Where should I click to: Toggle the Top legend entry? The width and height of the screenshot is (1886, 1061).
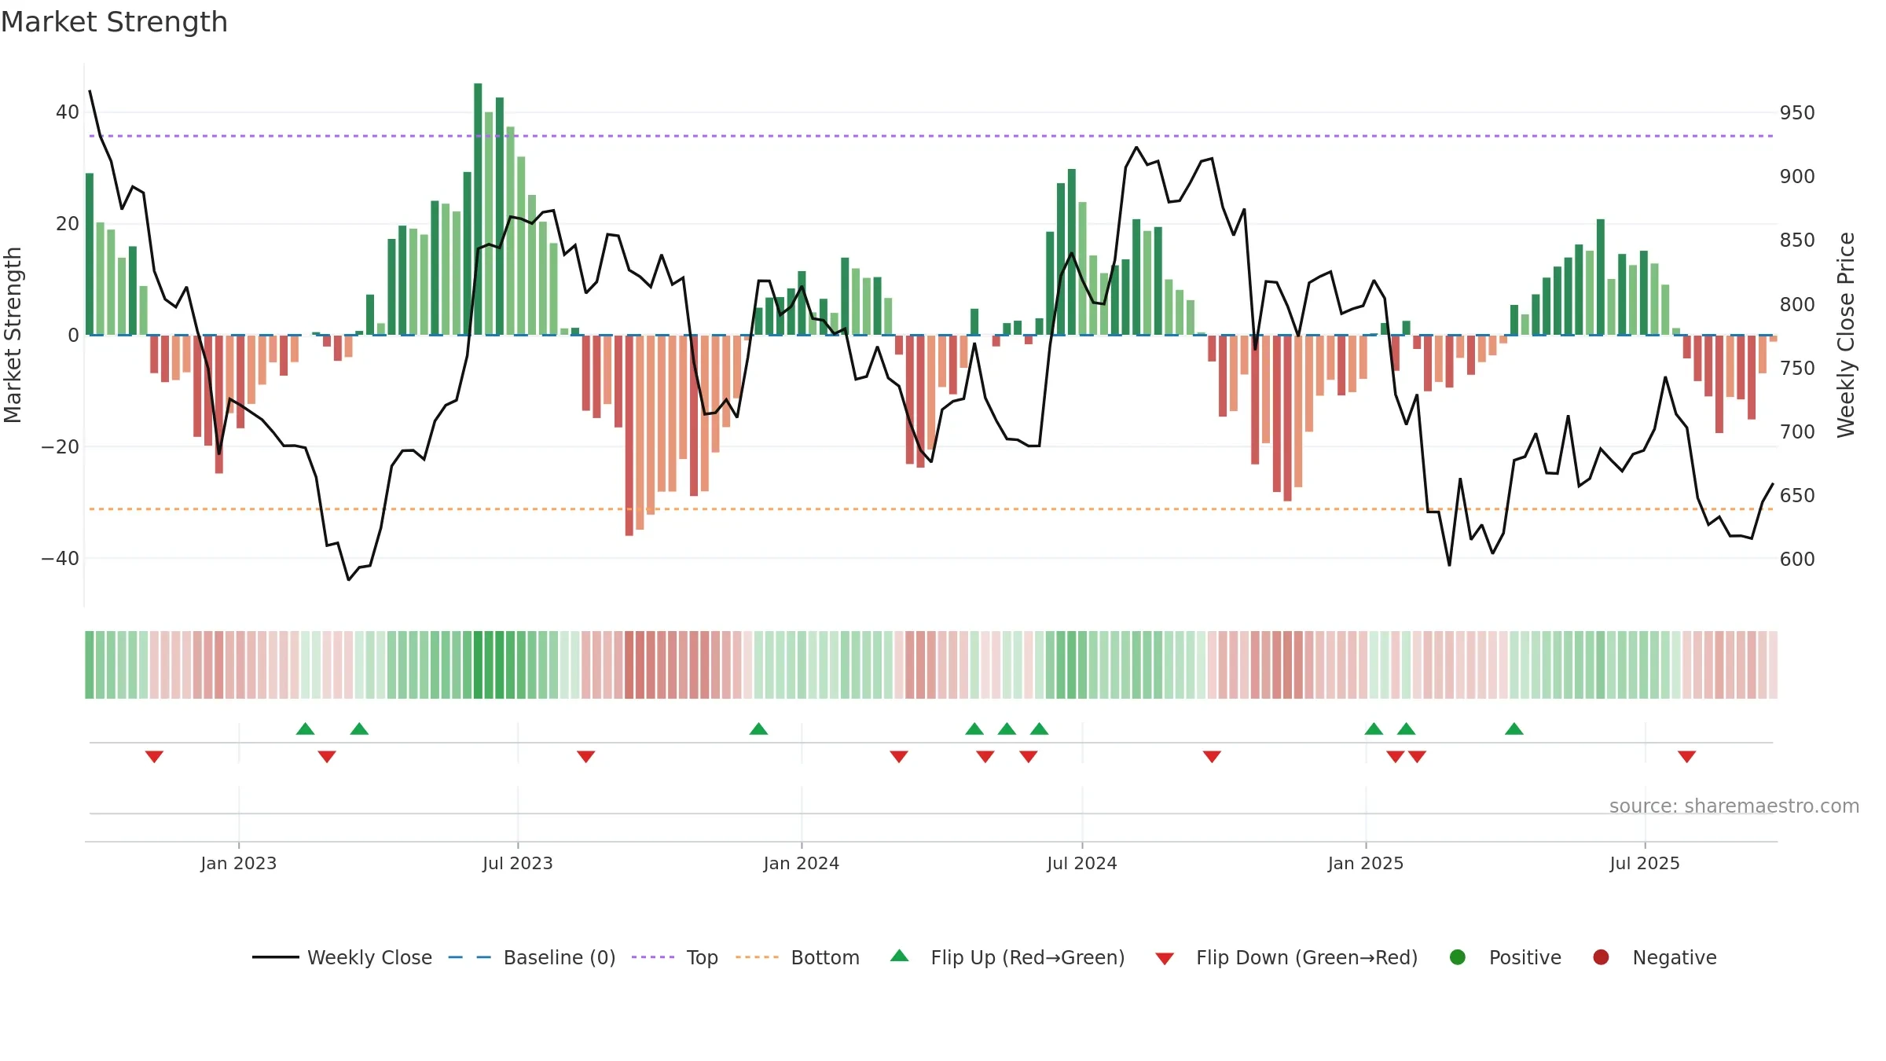click(x=675, y=957)
